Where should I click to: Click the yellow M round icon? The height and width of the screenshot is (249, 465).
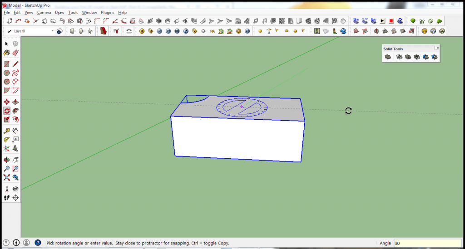click(142, 31)
